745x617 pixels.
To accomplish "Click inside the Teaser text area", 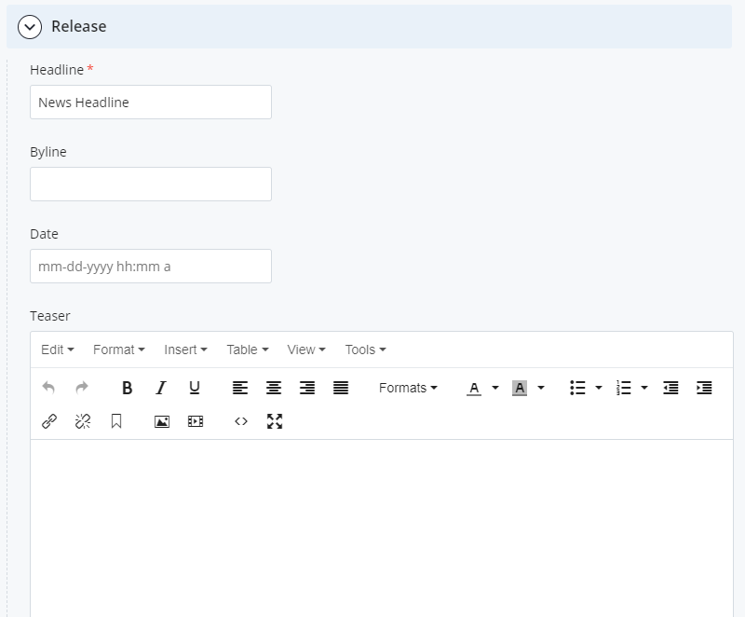I will pyautogui.click(x=382, y=528).
